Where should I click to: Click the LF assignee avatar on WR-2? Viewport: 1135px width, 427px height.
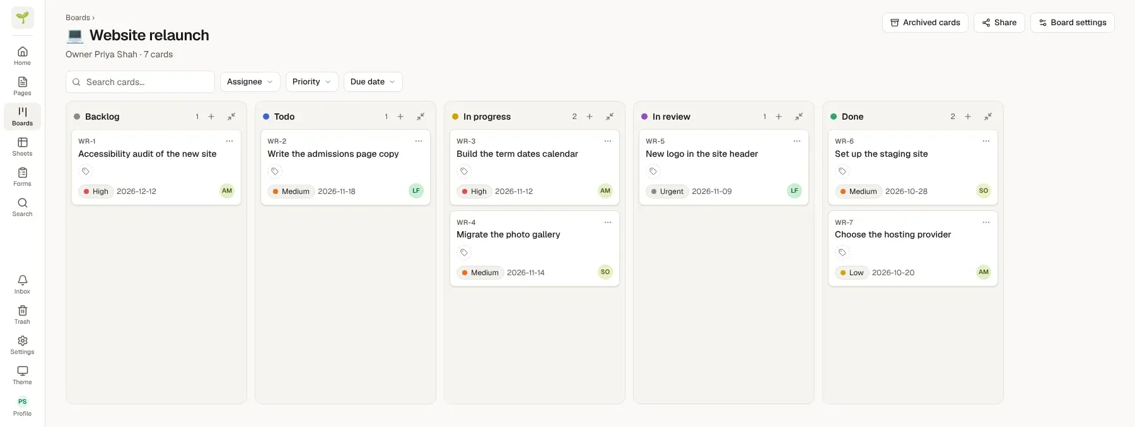pos(416,191)
